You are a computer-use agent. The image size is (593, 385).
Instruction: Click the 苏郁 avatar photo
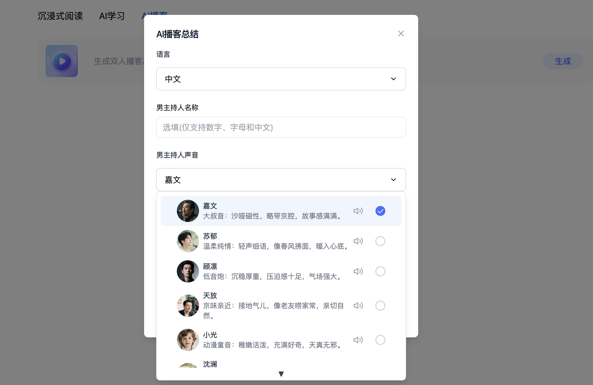point(188,241)
